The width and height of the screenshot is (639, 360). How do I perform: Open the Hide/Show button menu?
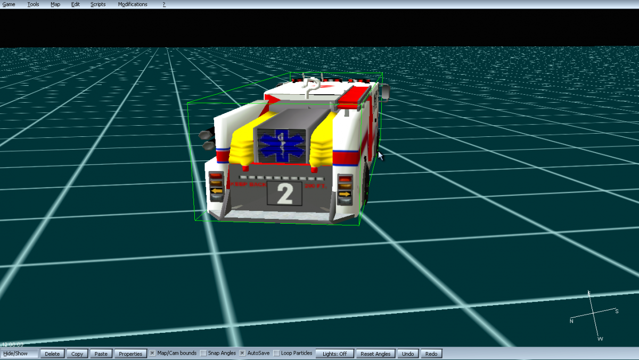pos(20,354)
